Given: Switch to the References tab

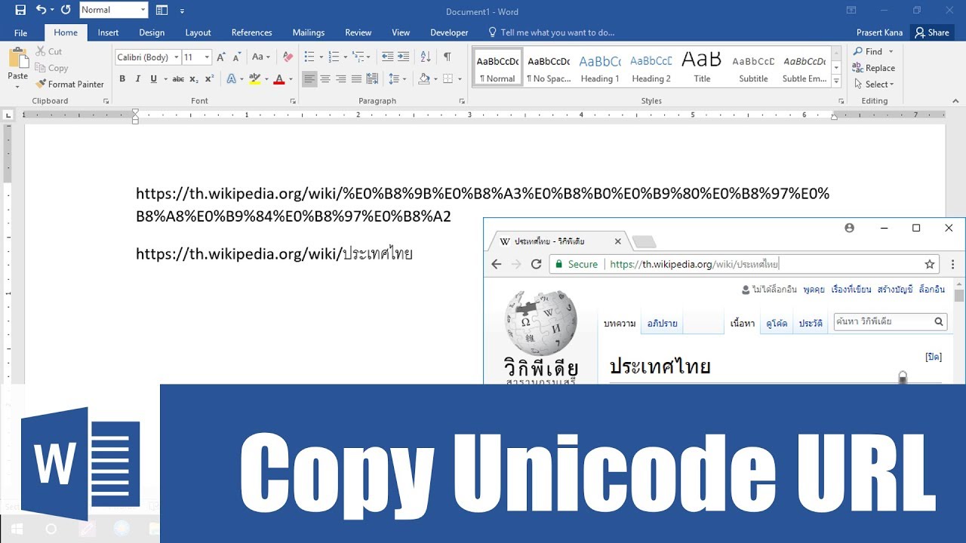Looking at the screenshot, I should (251, 32).
